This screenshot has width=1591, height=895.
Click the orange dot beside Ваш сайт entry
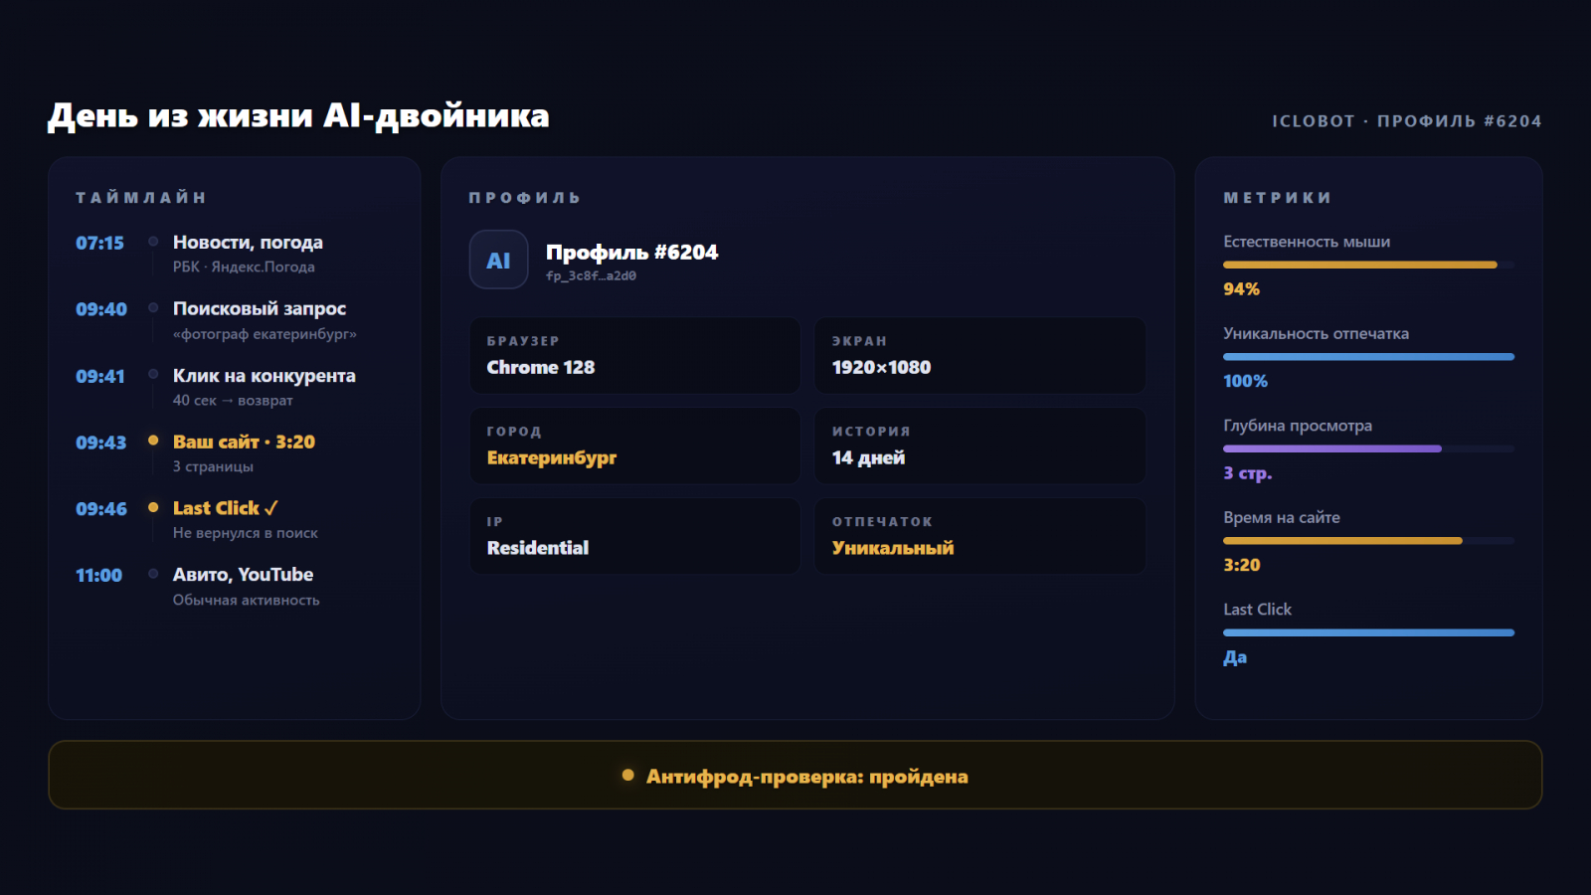coord(153,441)
